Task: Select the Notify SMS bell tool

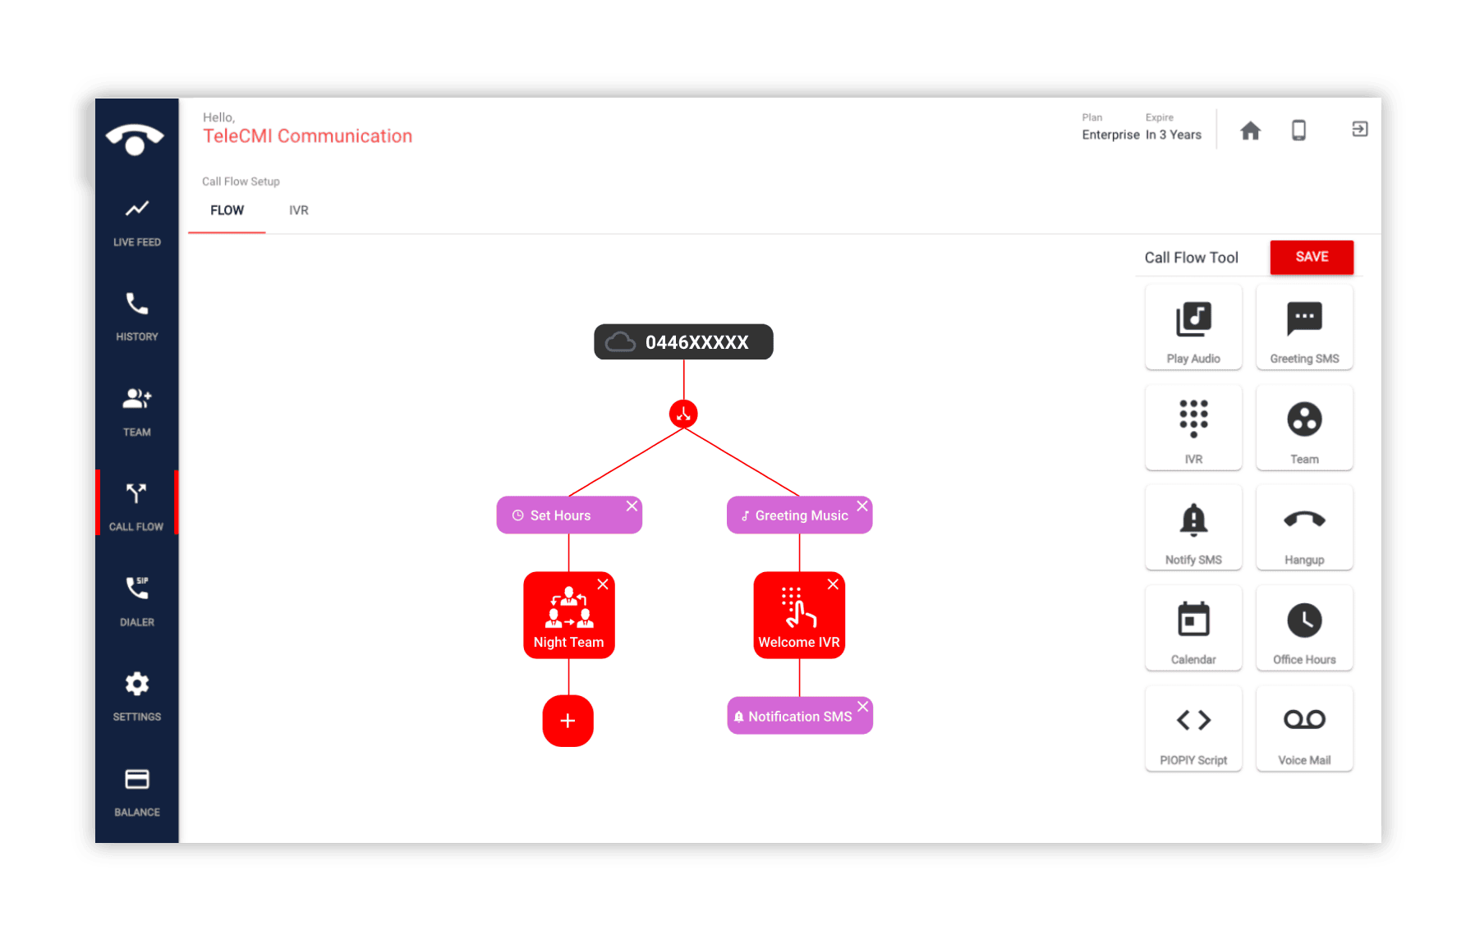Action: (1193, 528)
